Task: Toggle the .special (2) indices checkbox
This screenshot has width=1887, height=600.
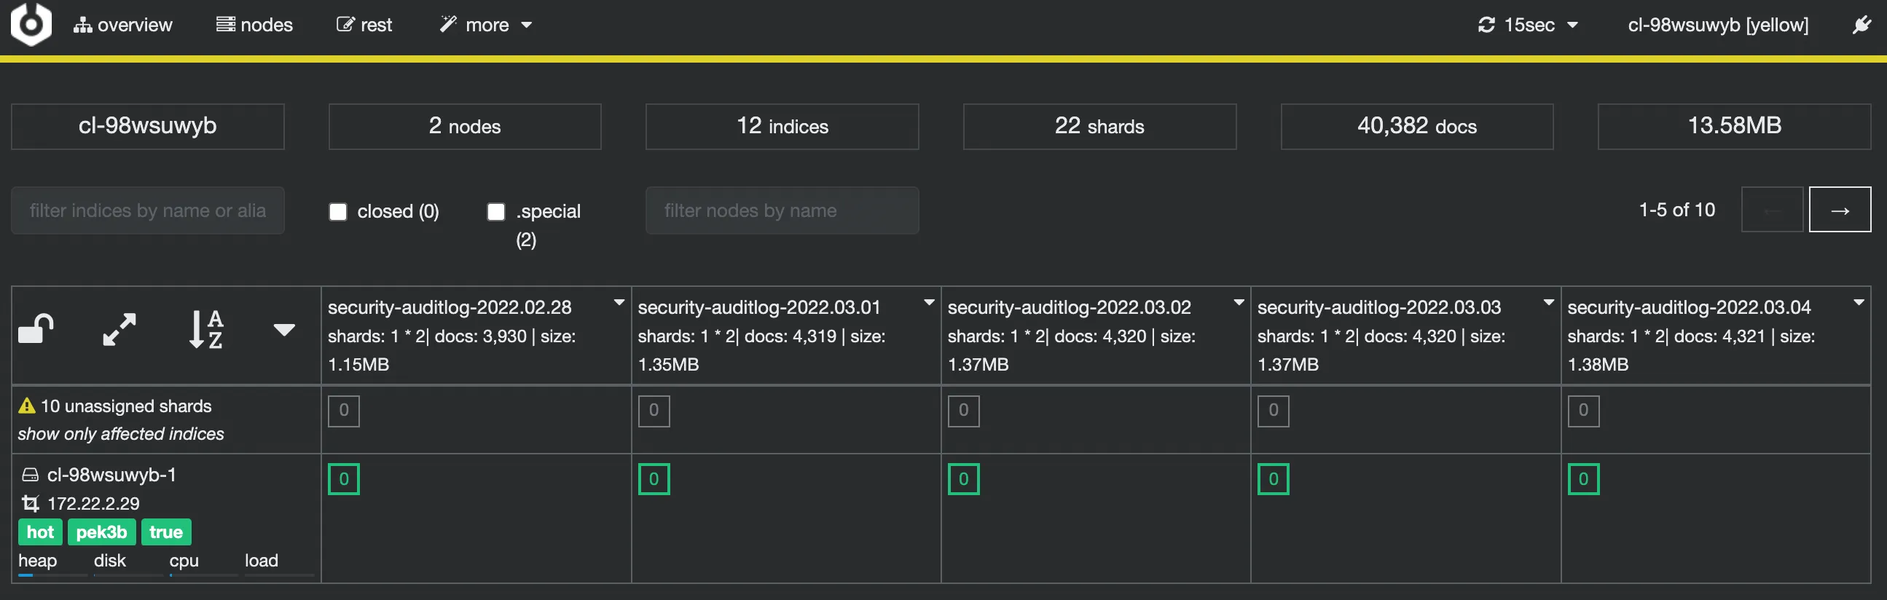Action: [x=496, y=211]
